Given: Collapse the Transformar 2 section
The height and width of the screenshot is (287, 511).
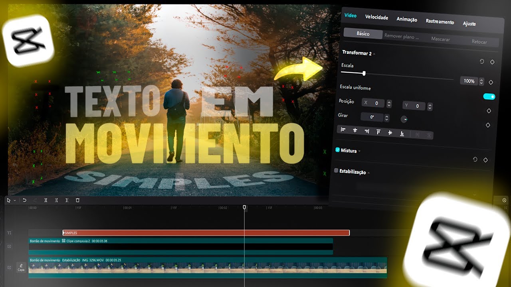Looking at the screenshot, I should (374, 53).
